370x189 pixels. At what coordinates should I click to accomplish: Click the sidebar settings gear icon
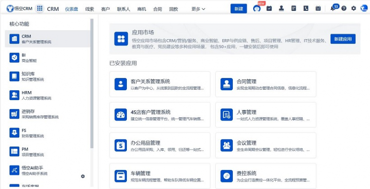coord(83,176)
